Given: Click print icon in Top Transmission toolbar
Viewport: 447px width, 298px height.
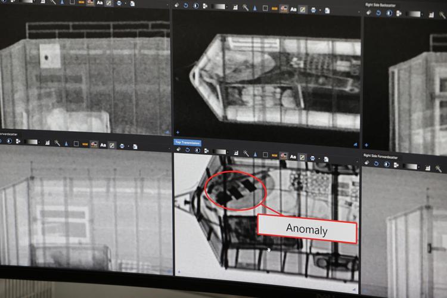Looking at the screenshot, I should (x=312, y=158).
